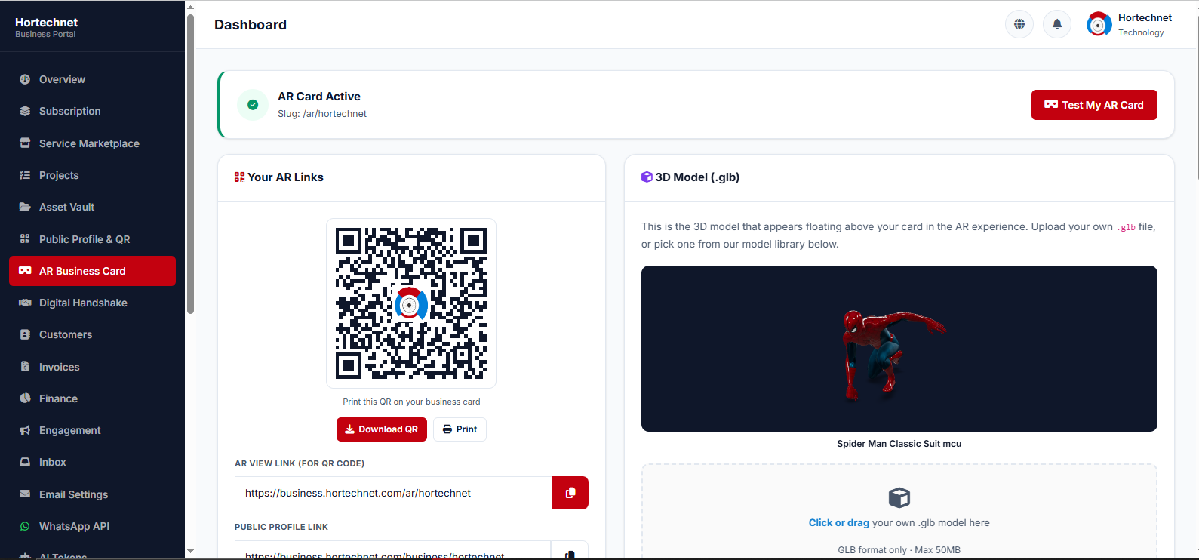Screen dimensions: 1199x560
Task: Click the Asset Vault folder icon
Action: coord(25,207)
